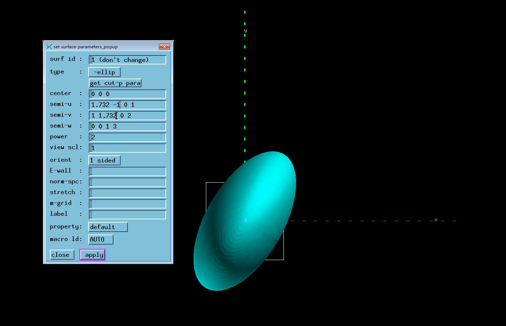Click the stretch input field

(127, 193)
